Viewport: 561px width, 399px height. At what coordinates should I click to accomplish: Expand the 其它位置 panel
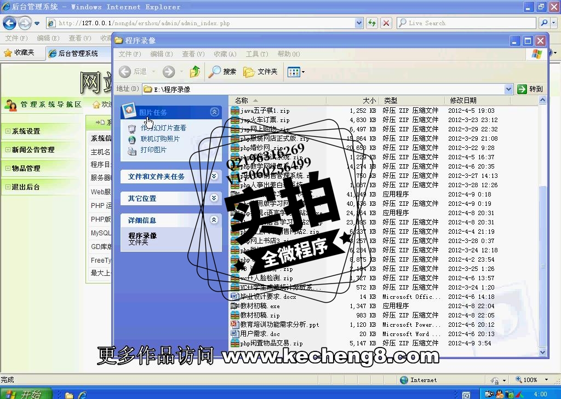pos(214,198)
